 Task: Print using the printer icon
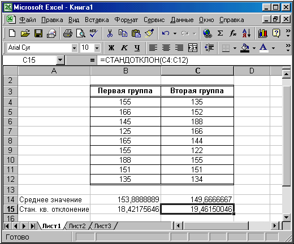pyautogui.click(x=67, y=33)
